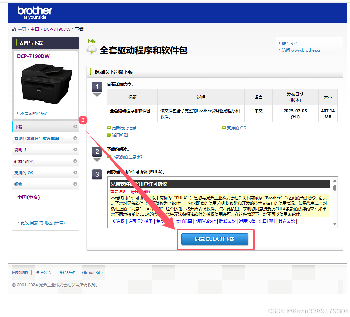Open 主页 breadcrumb link

pos(22,29)
